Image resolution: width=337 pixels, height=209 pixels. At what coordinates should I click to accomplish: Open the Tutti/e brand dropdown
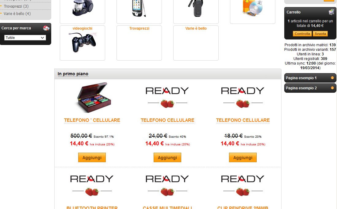[x=25, y=38]
